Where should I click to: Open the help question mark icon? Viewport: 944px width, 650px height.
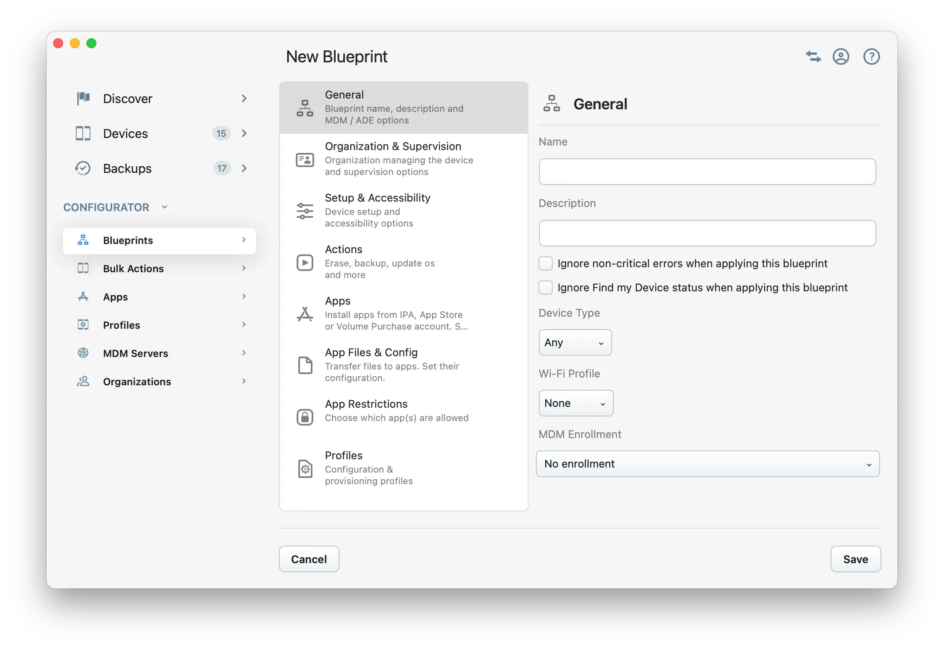871,57
